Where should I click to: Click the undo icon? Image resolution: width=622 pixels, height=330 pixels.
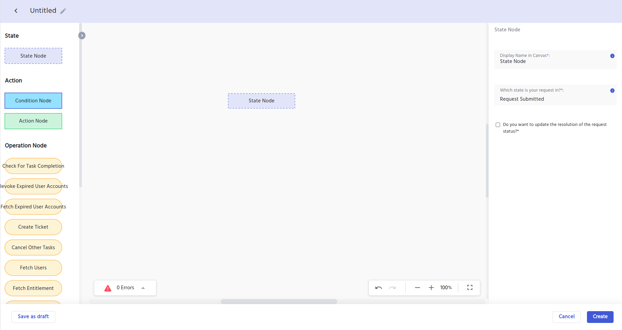[378, 288]
